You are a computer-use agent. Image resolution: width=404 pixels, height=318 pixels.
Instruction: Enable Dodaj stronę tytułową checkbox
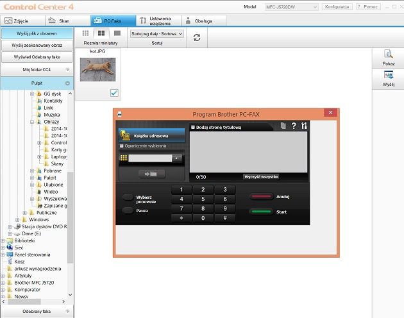point(193,127)
